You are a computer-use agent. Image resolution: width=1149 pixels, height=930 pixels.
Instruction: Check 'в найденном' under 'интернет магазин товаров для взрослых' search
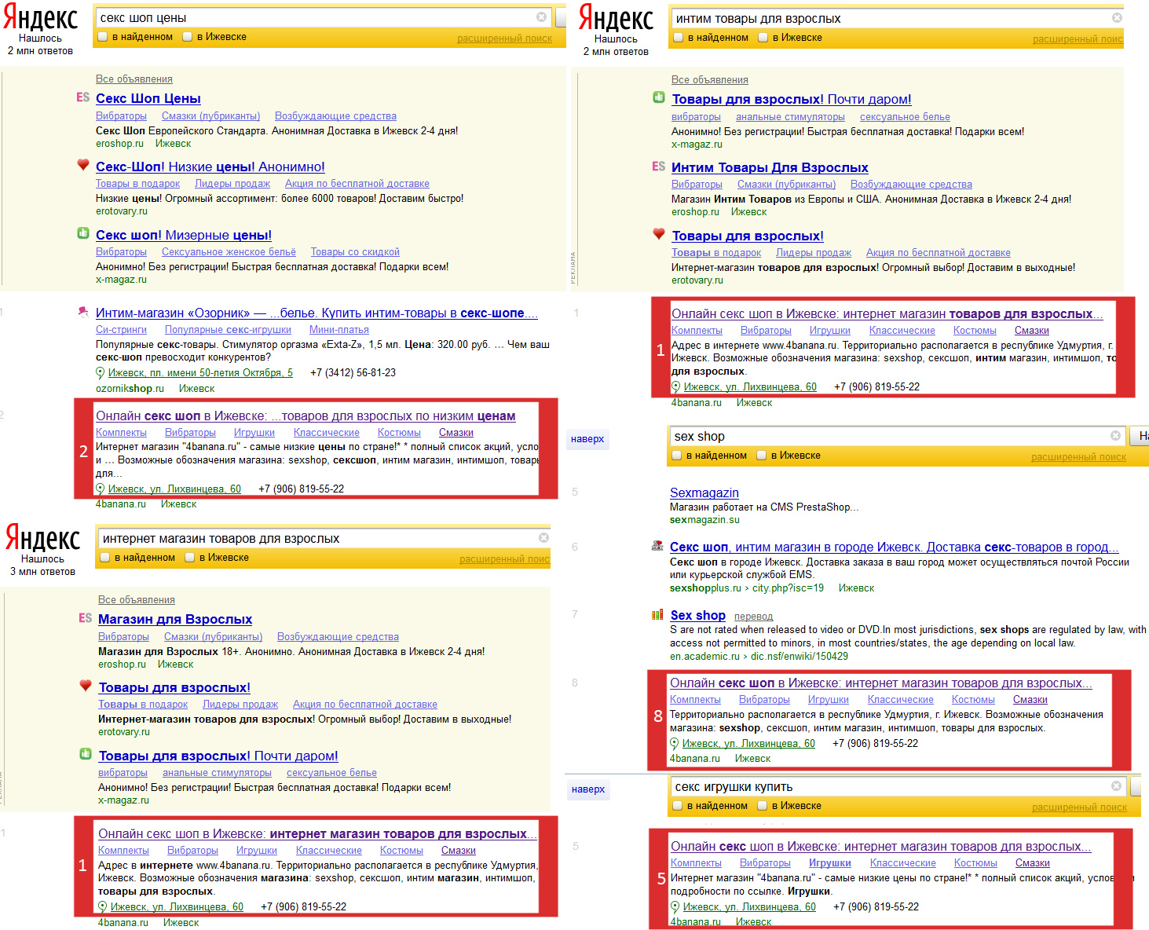(104, 557)
